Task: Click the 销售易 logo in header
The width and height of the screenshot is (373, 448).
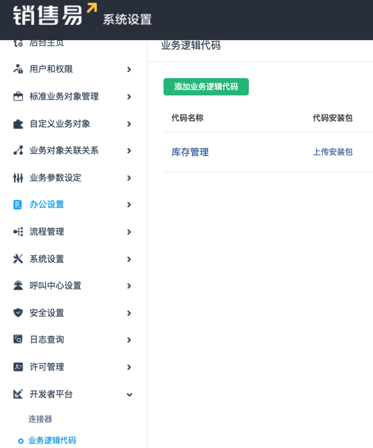Action: point(55,14)
